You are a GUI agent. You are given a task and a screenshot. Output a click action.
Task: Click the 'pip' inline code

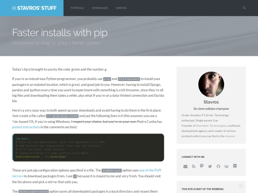107,79
